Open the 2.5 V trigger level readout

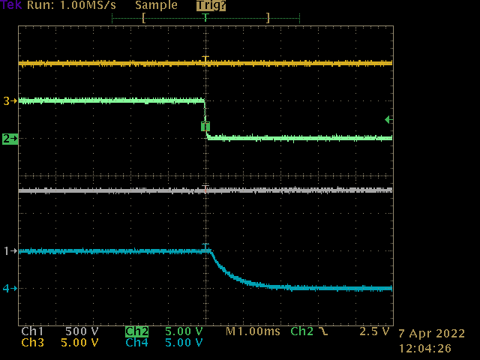pyautogui.click(x=375, y=331)
